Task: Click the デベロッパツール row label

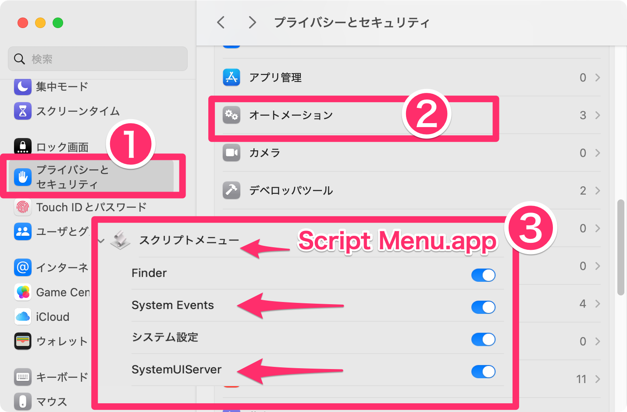Action: (x=291, y=190)
